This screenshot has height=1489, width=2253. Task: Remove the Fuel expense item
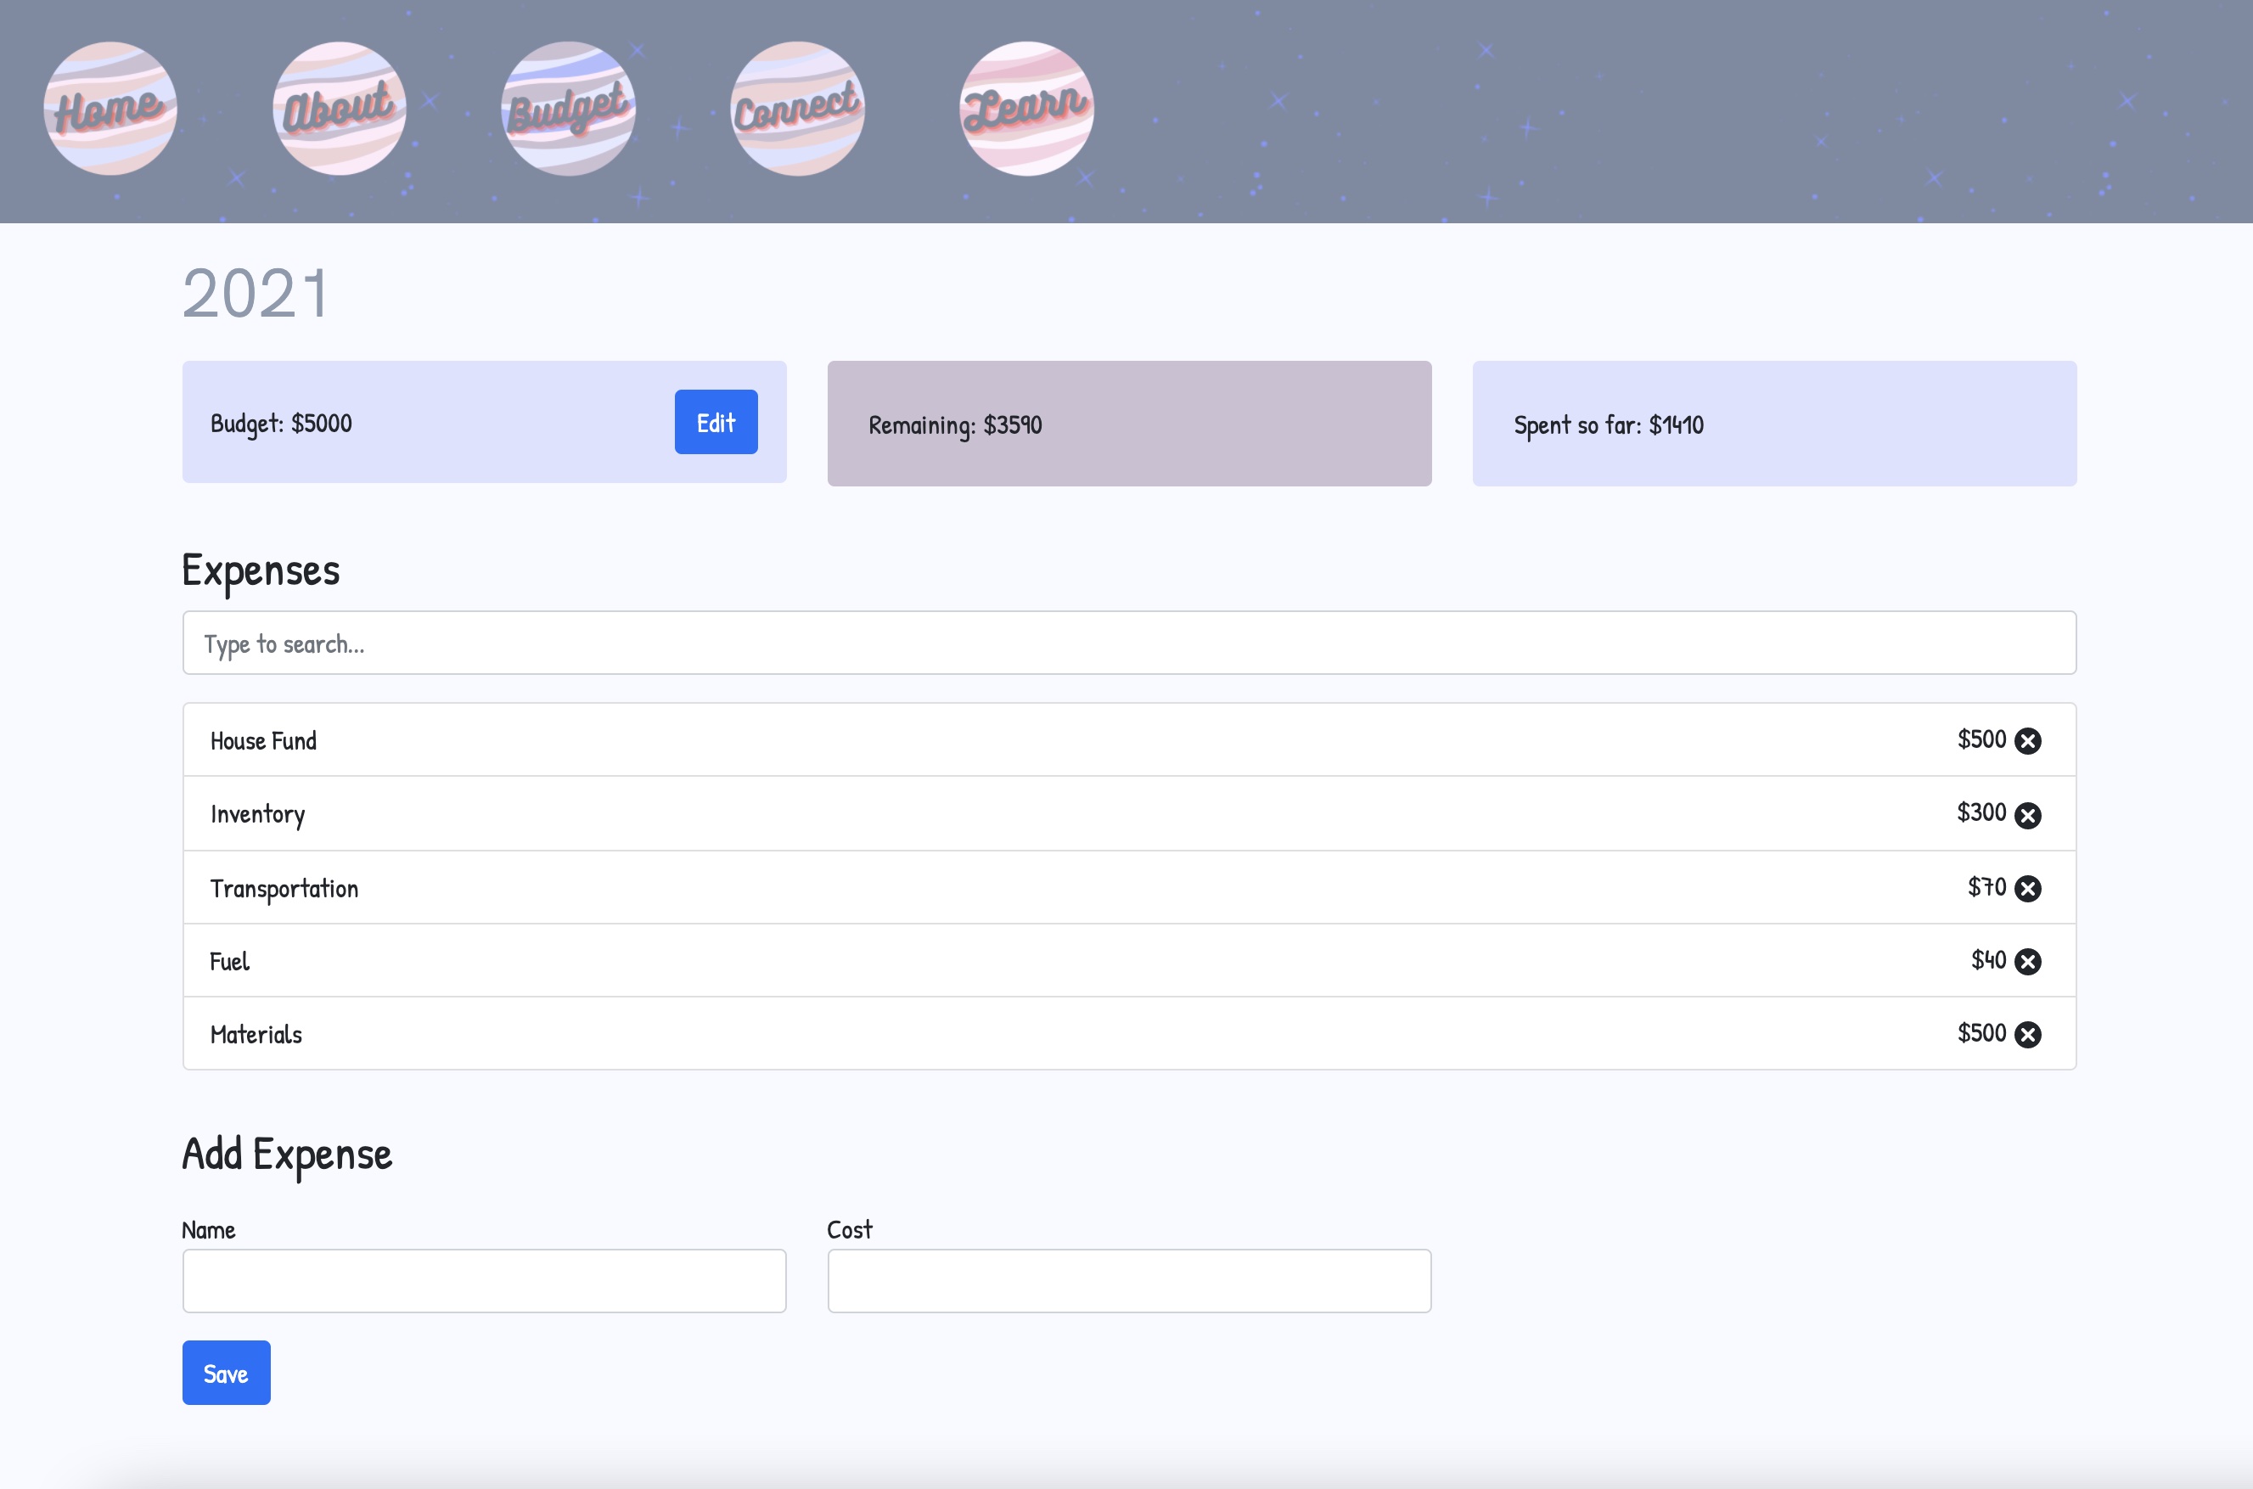2027,961
